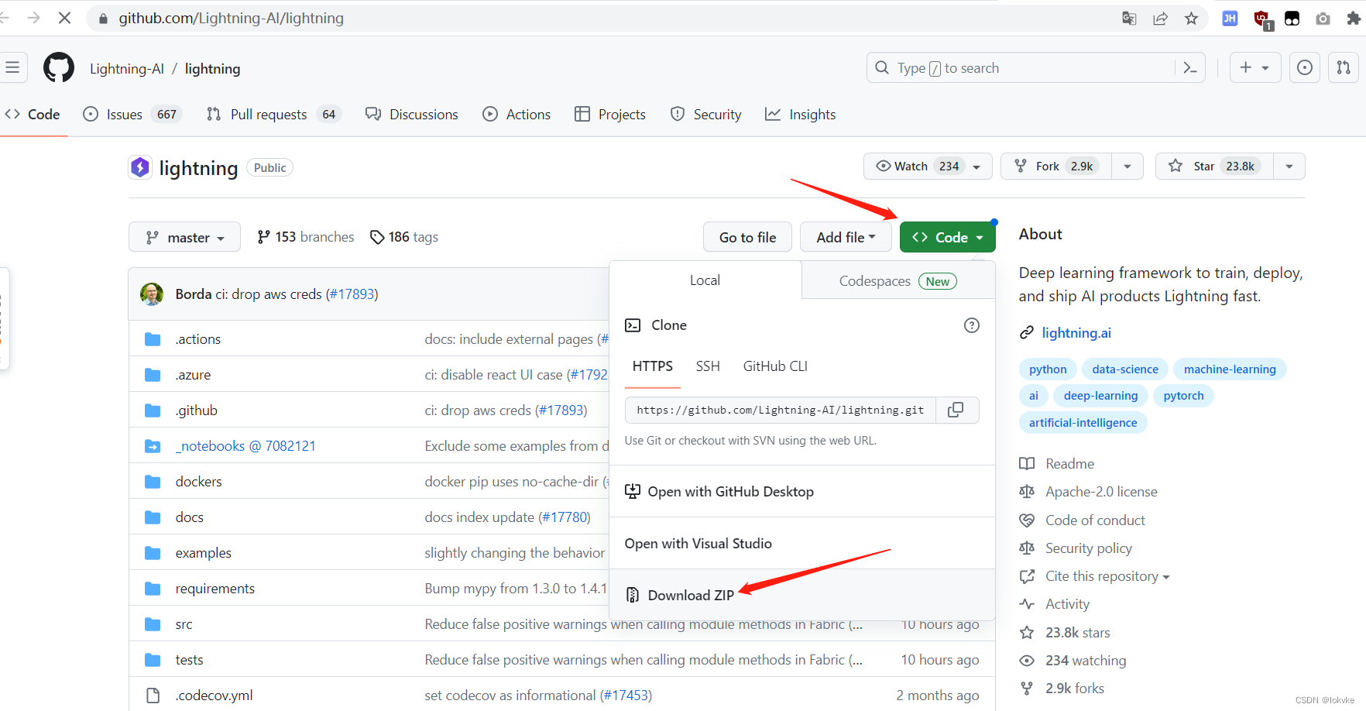Image resolution: width=1366 pixels, height=711 pixels.
Task: Bookmark this page with the star icon
Action: (x=1191, y=19)
